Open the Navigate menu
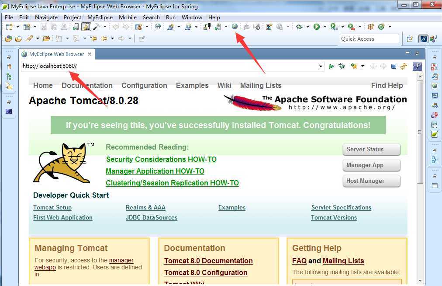This screenshot has width=442, height=286. click(x=46, y=17)
